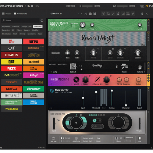Click the Maximizer Threshold slider
The width and height of the screenshot is (153, 153).
click(x=96, y=98)
